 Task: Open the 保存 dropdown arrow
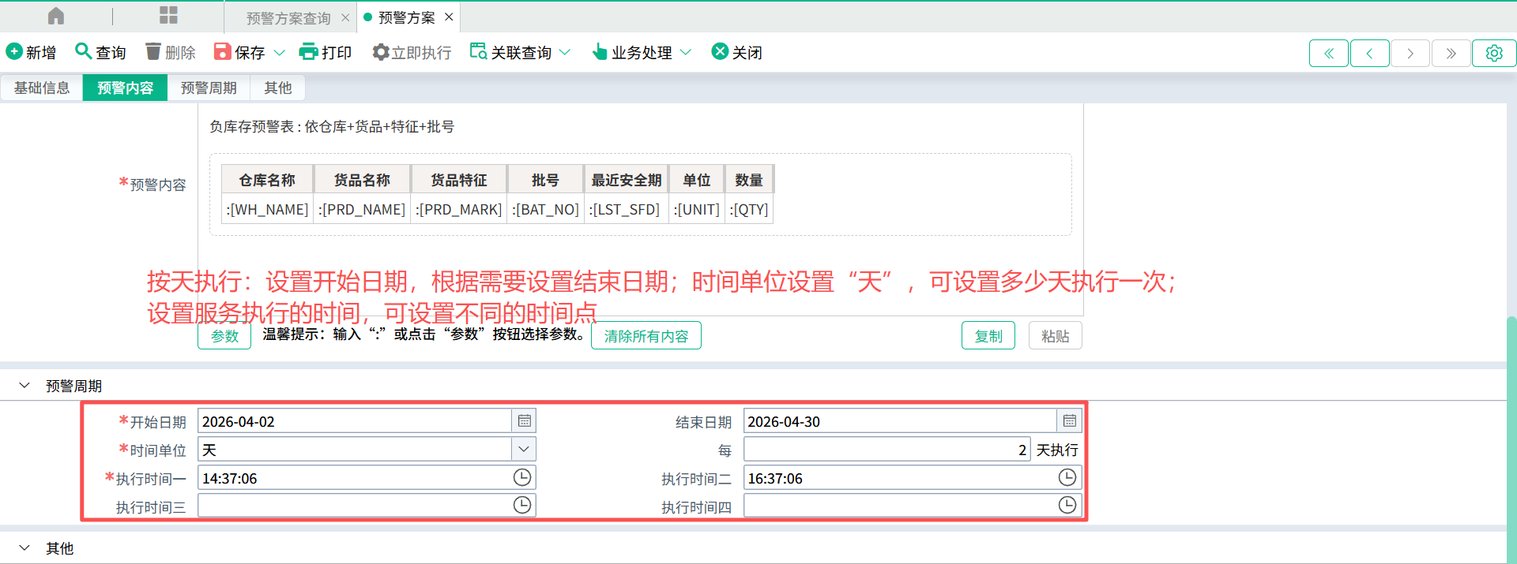pyautogui.click(x=279, y=53)
